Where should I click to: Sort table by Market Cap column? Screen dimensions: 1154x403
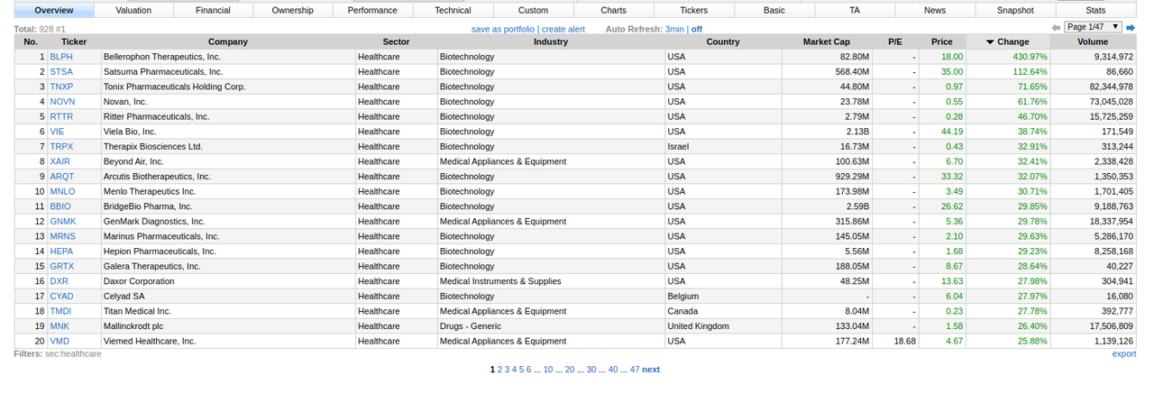827,41
